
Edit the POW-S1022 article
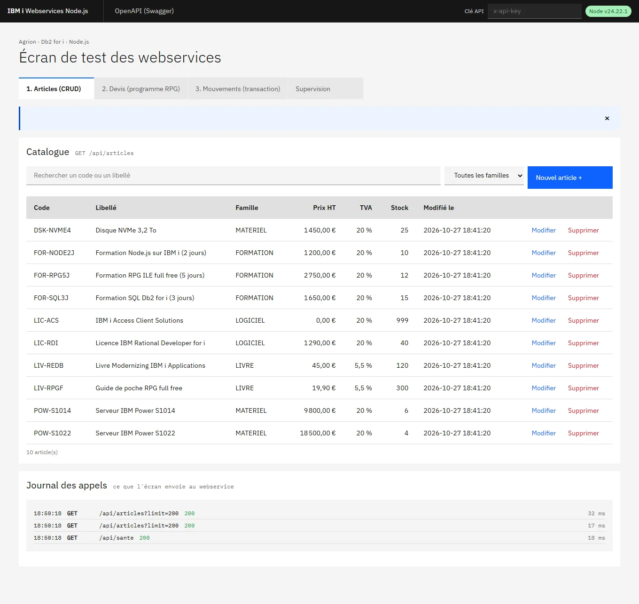point(544,433)
